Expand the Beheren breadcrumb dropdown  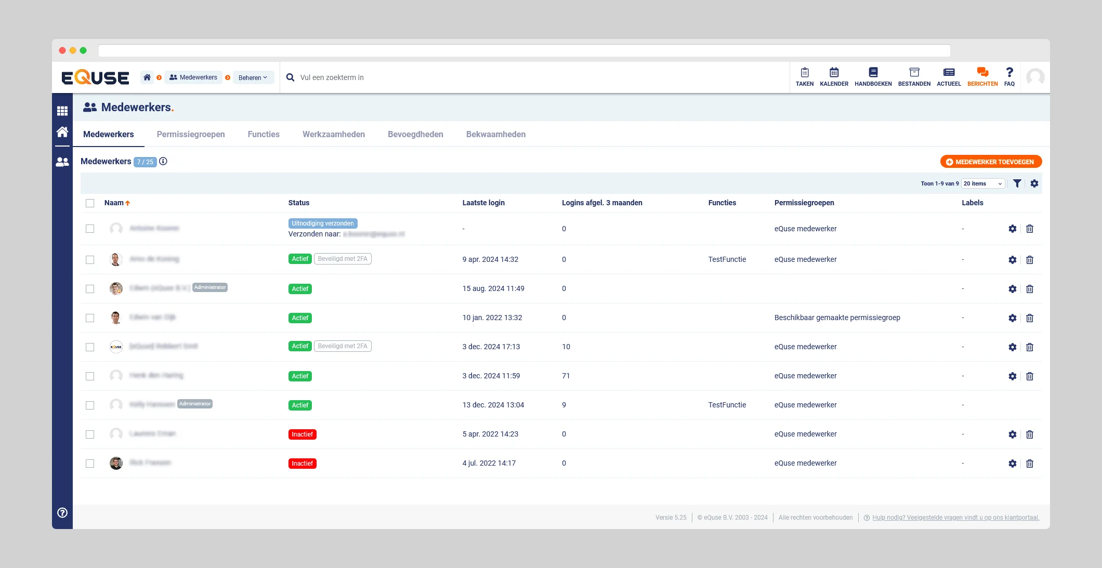pyautogui.click(x=253, y=77)
